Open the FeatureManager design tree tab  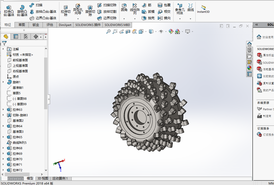point(6,36)
